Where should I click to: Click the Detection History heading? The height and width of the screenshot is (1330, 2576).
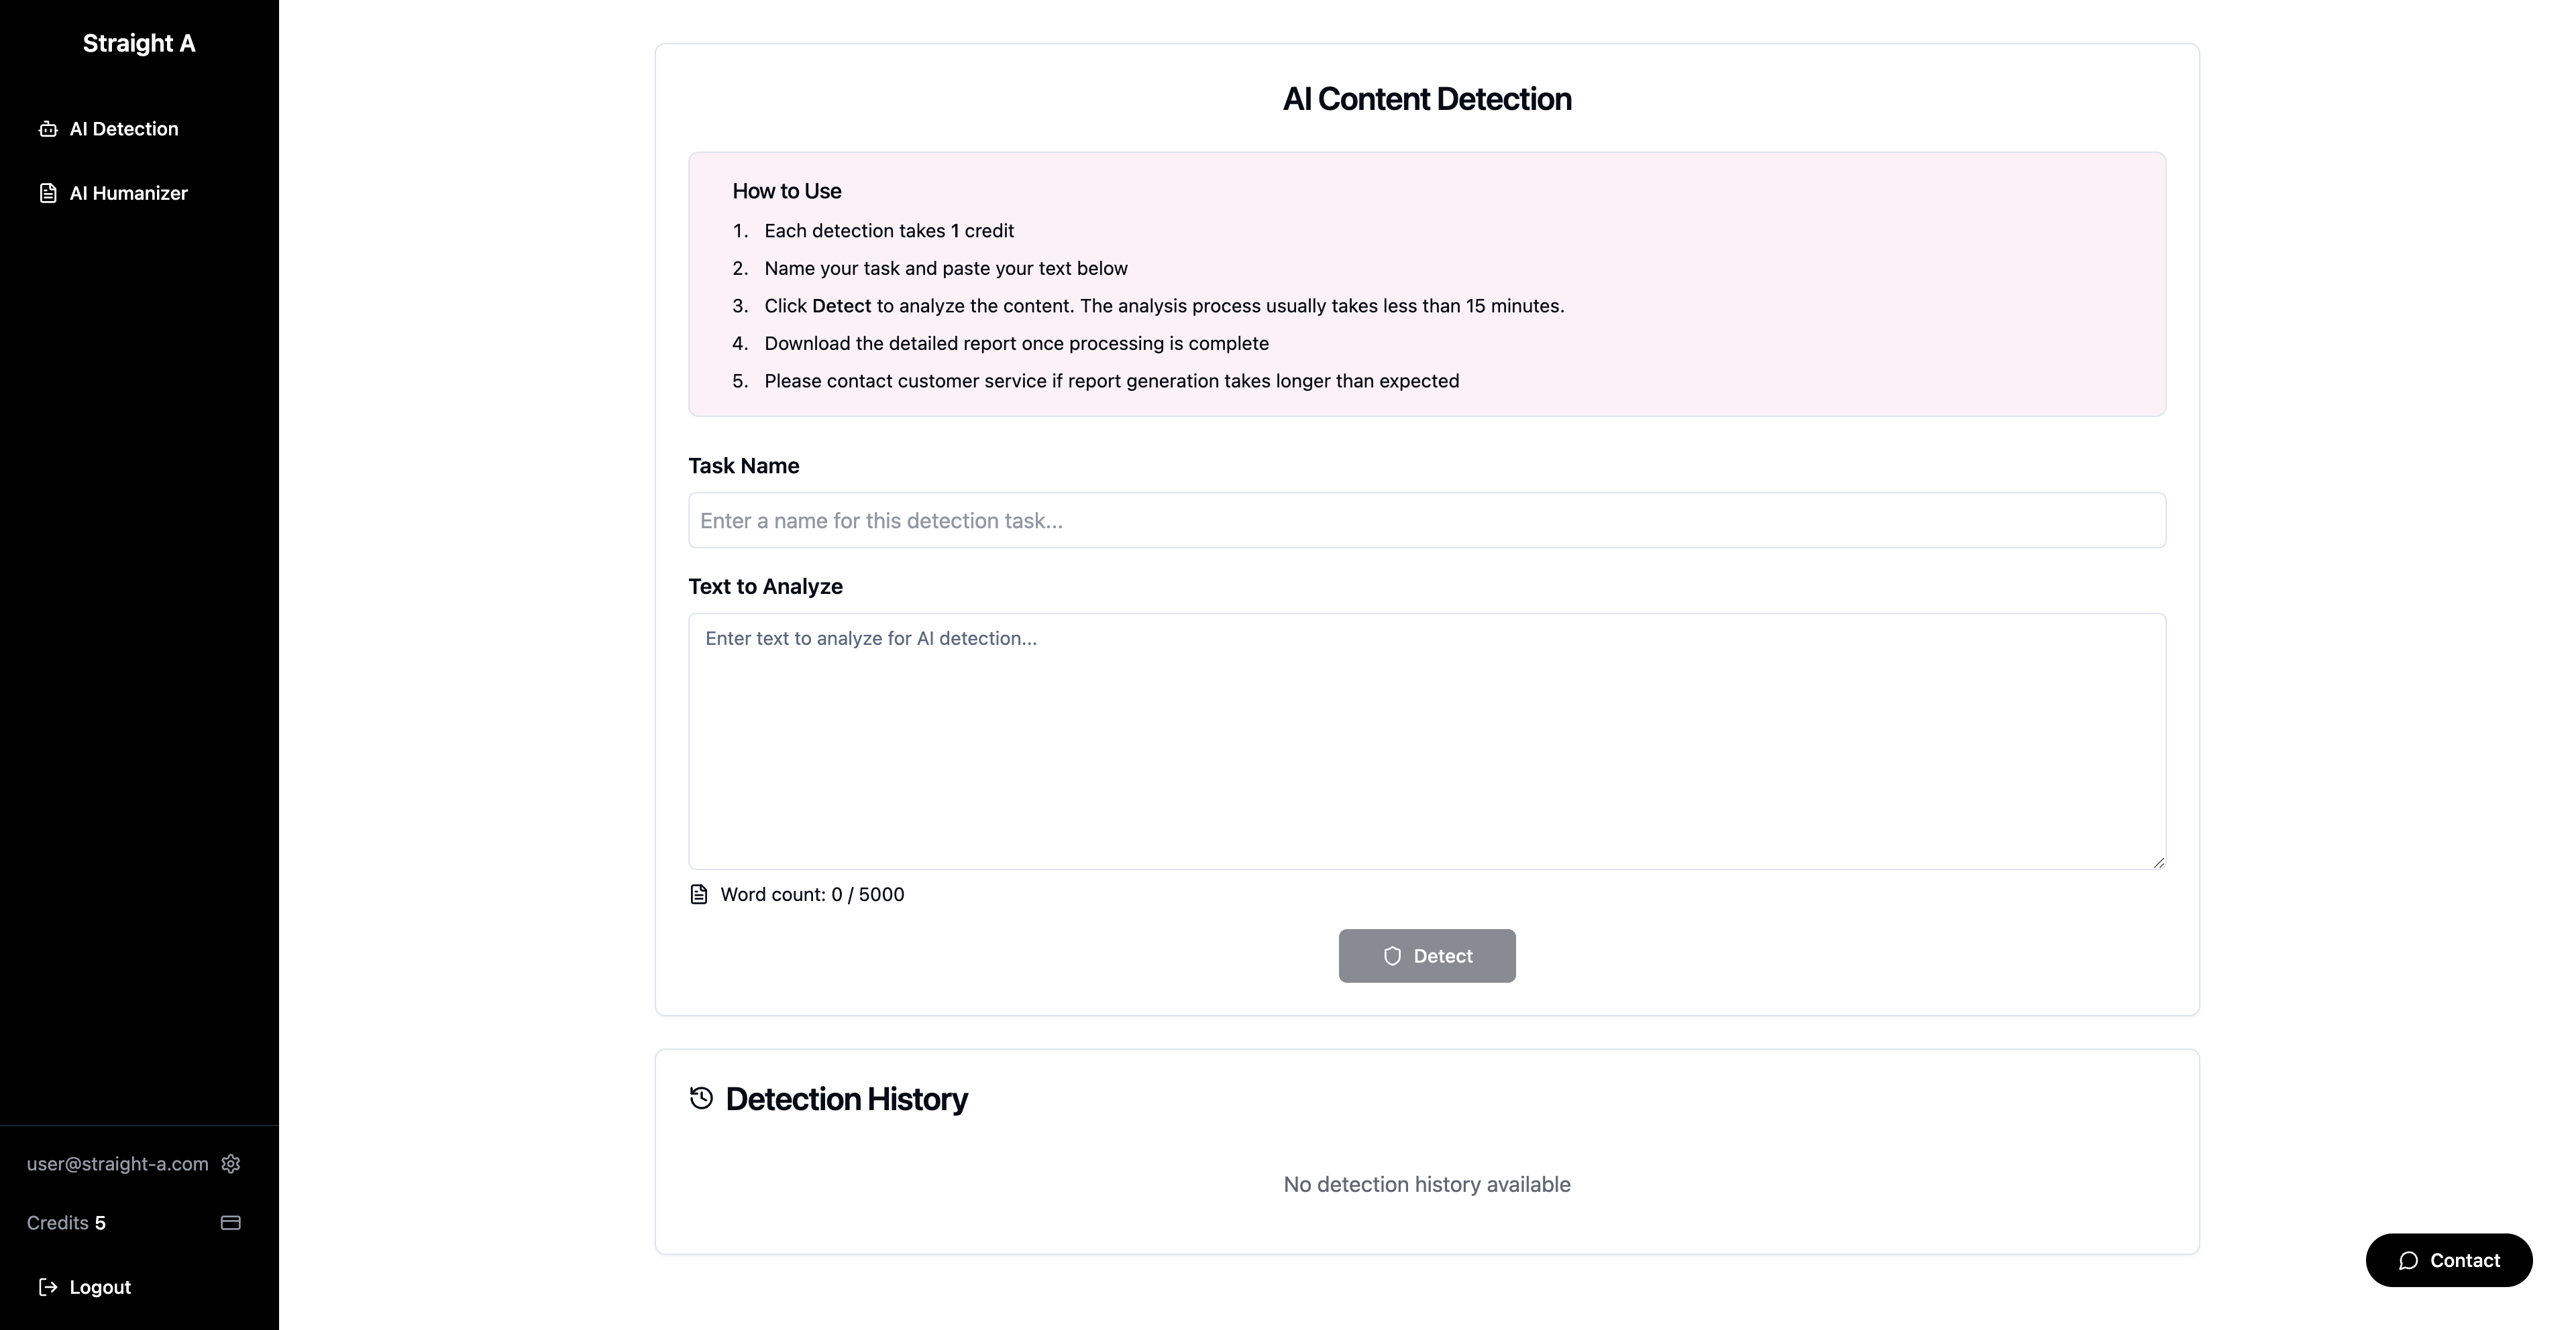[846, 1099]
